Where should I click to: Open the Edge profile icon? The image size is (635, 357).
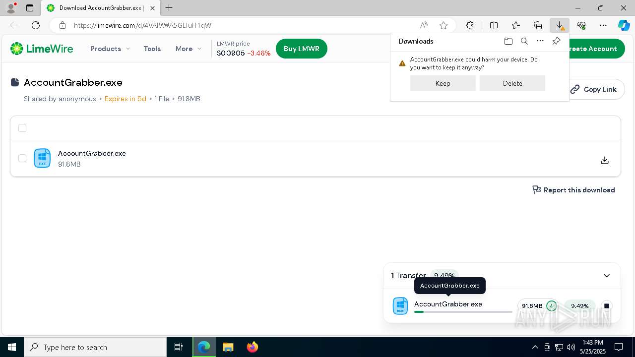click(11, 8)
